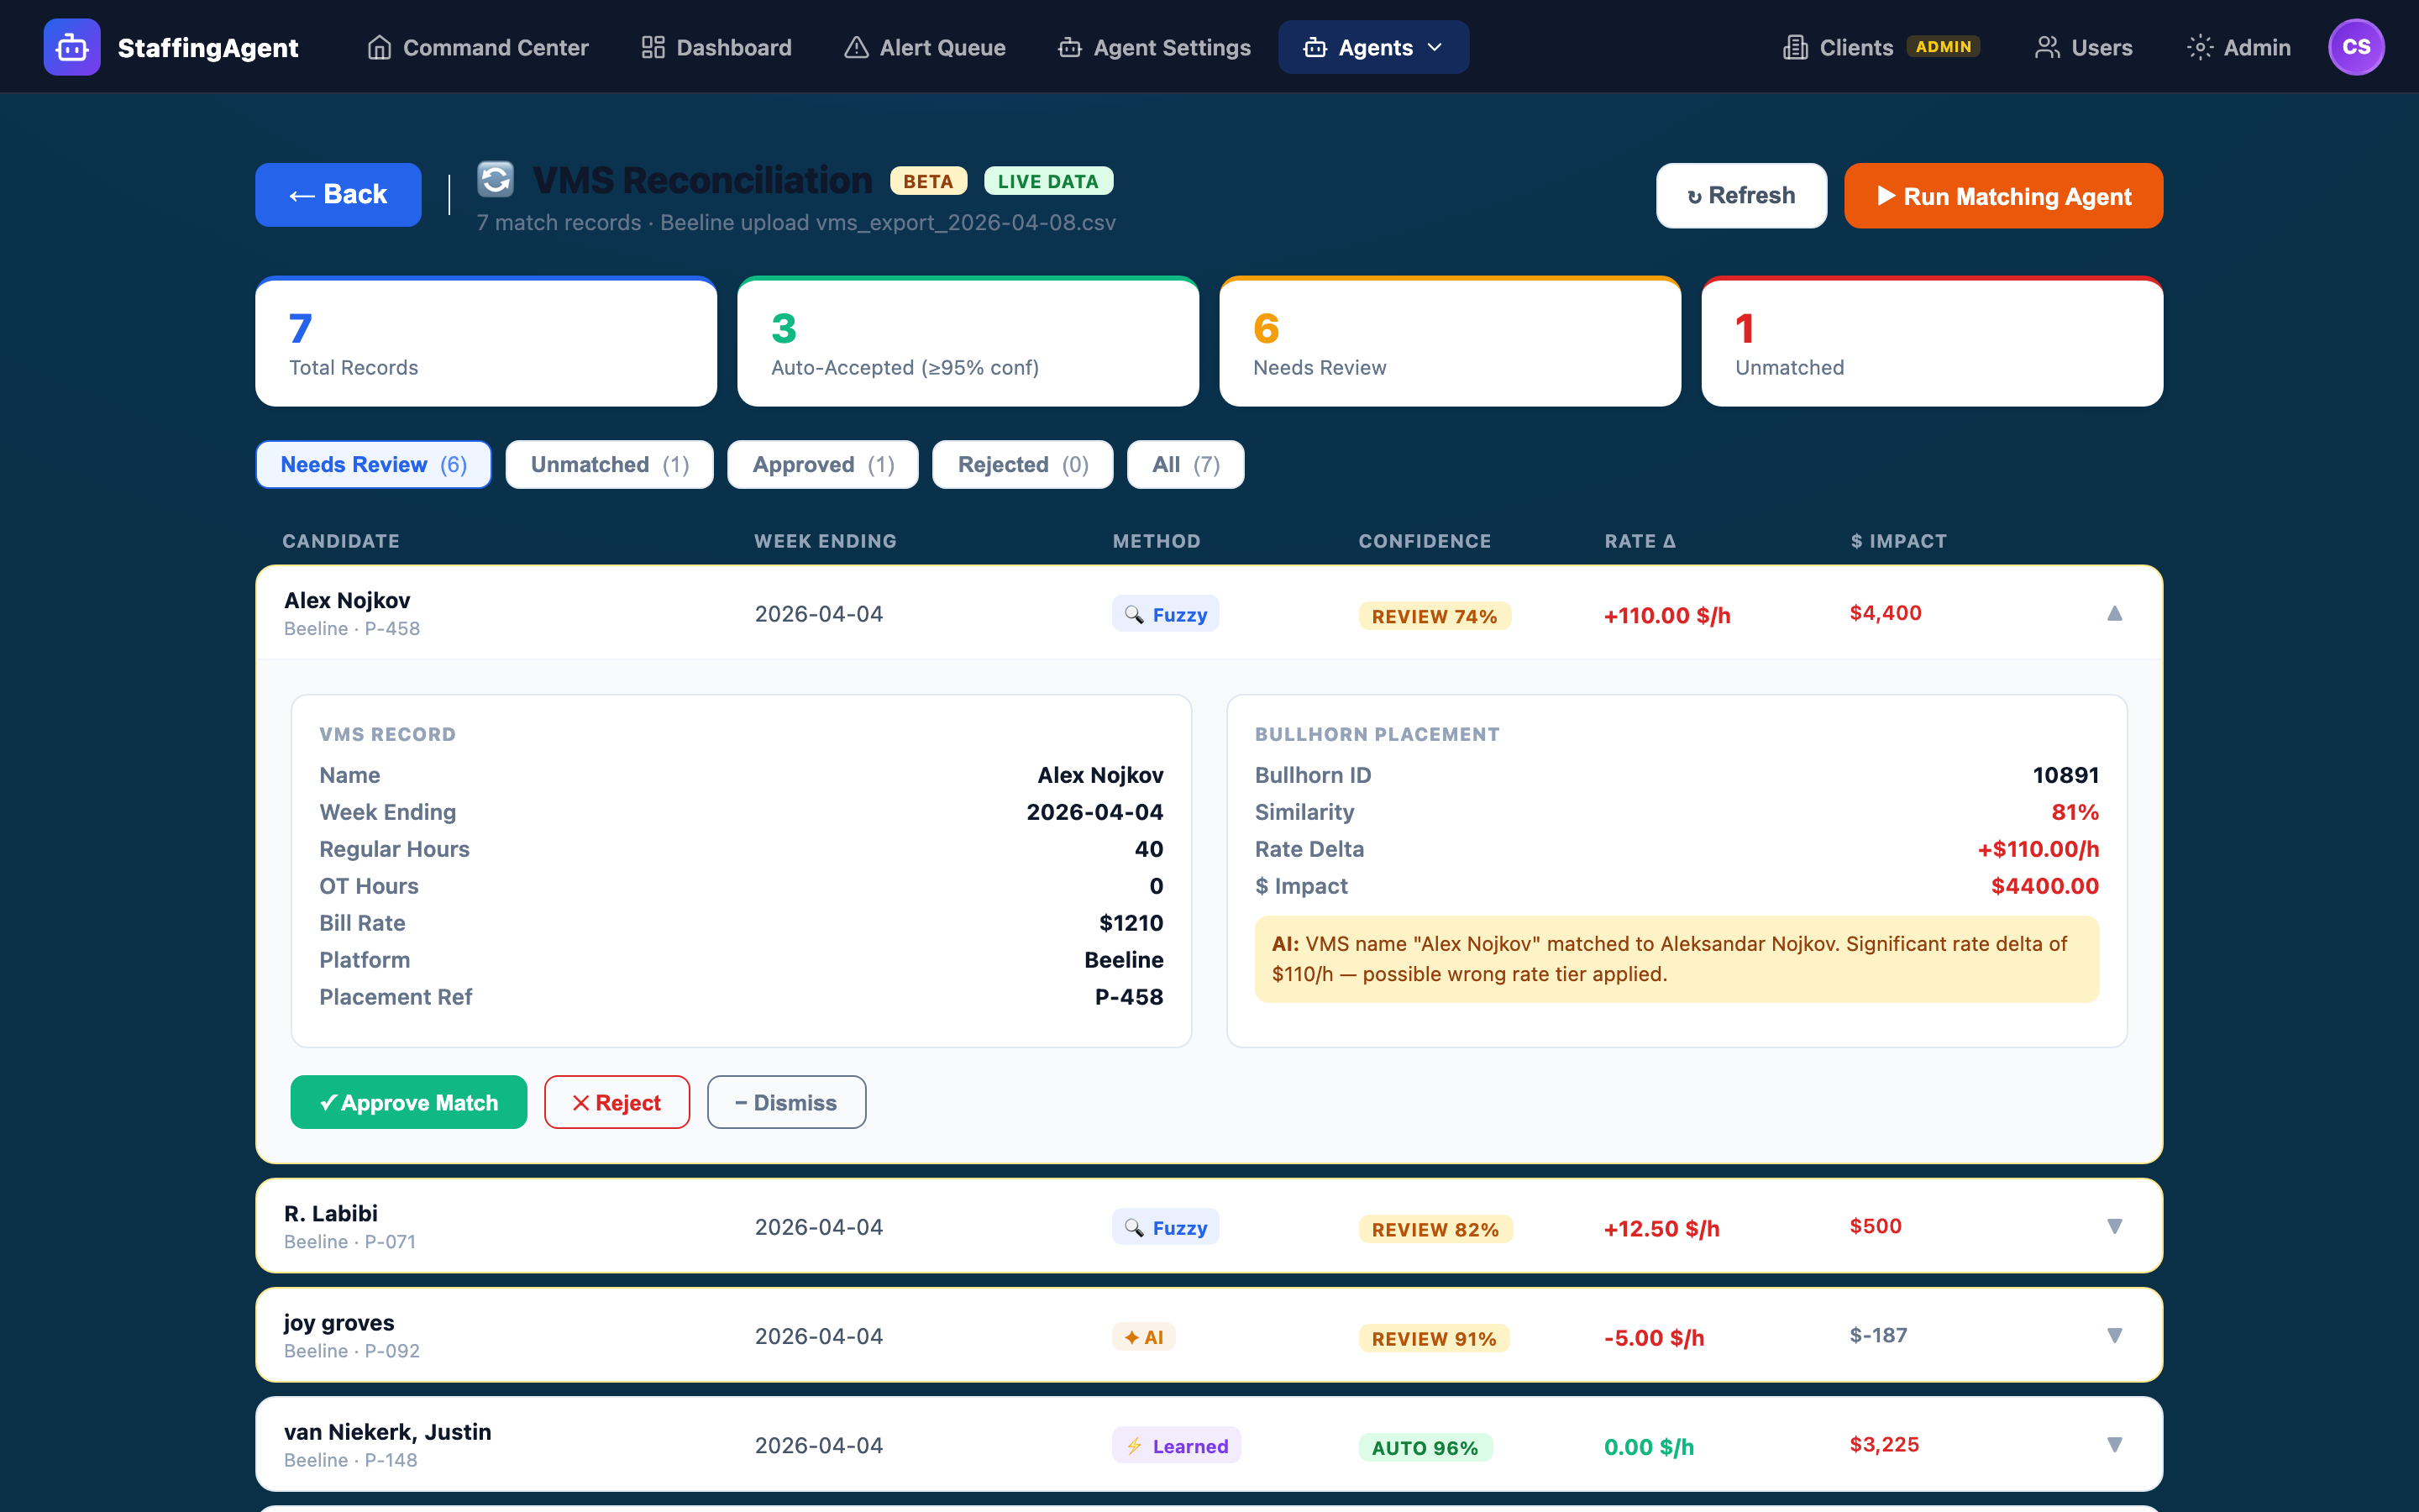Select the All (7) filter tab
Image resolution: width=2419 pixels, height=1512 pixels.
[1184, 464]
